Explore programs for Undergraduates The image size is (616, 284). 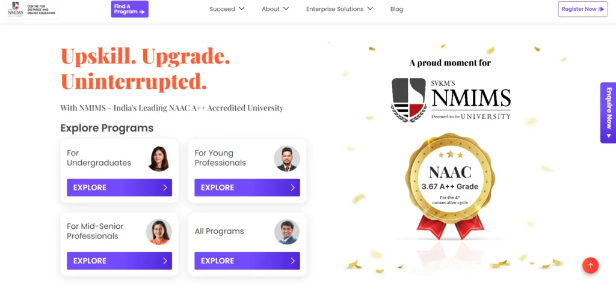120,187
